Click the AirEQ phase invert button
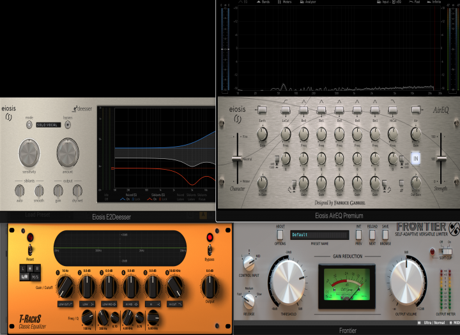The width and height of the screenshot is (460, 335). point(401,184)
